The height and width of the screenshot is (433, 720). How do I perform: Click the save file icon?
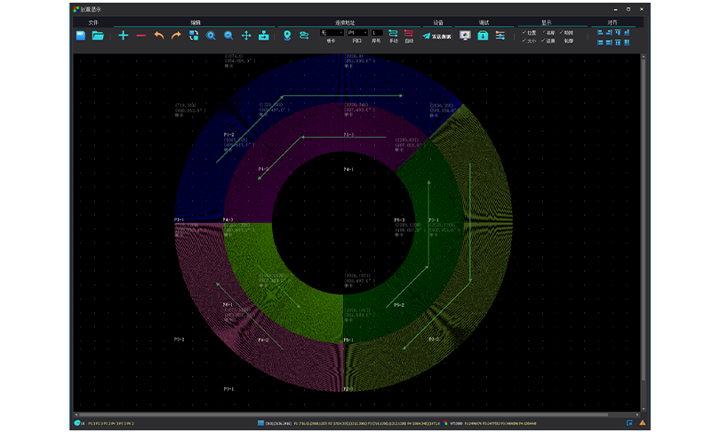pos(81,36)
